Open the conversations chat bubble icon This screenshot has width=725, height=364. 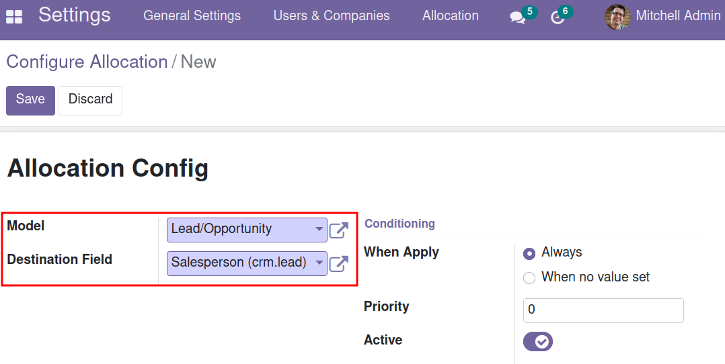pos(517,18)
